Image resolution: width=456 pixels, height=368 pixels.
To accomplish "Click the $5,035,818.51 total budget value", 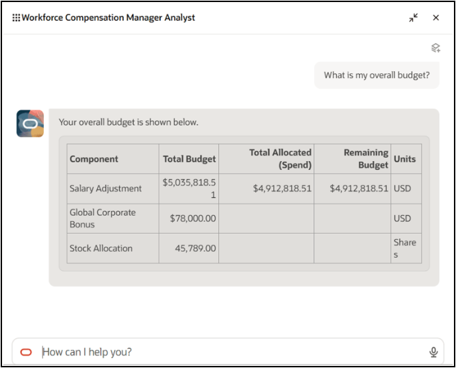I will click(x=189, y=188).
